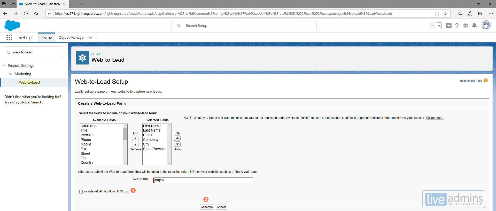Switch to the Home tab
Image resolution: width=496 pixels, height=211 pixels.
click(x=47, y=37)
